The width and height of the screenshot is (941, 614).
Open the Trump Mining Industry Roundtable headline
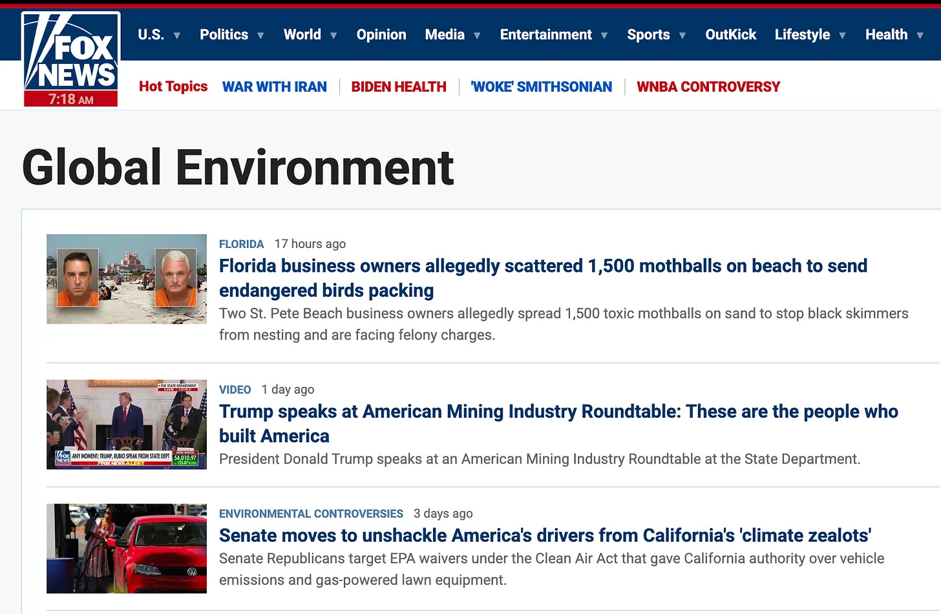point(558,424)
